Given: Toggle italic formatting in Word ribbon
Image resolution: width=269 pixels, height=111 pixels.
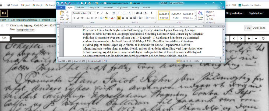Looking at the screenshot, I should (x=78, y=18).
